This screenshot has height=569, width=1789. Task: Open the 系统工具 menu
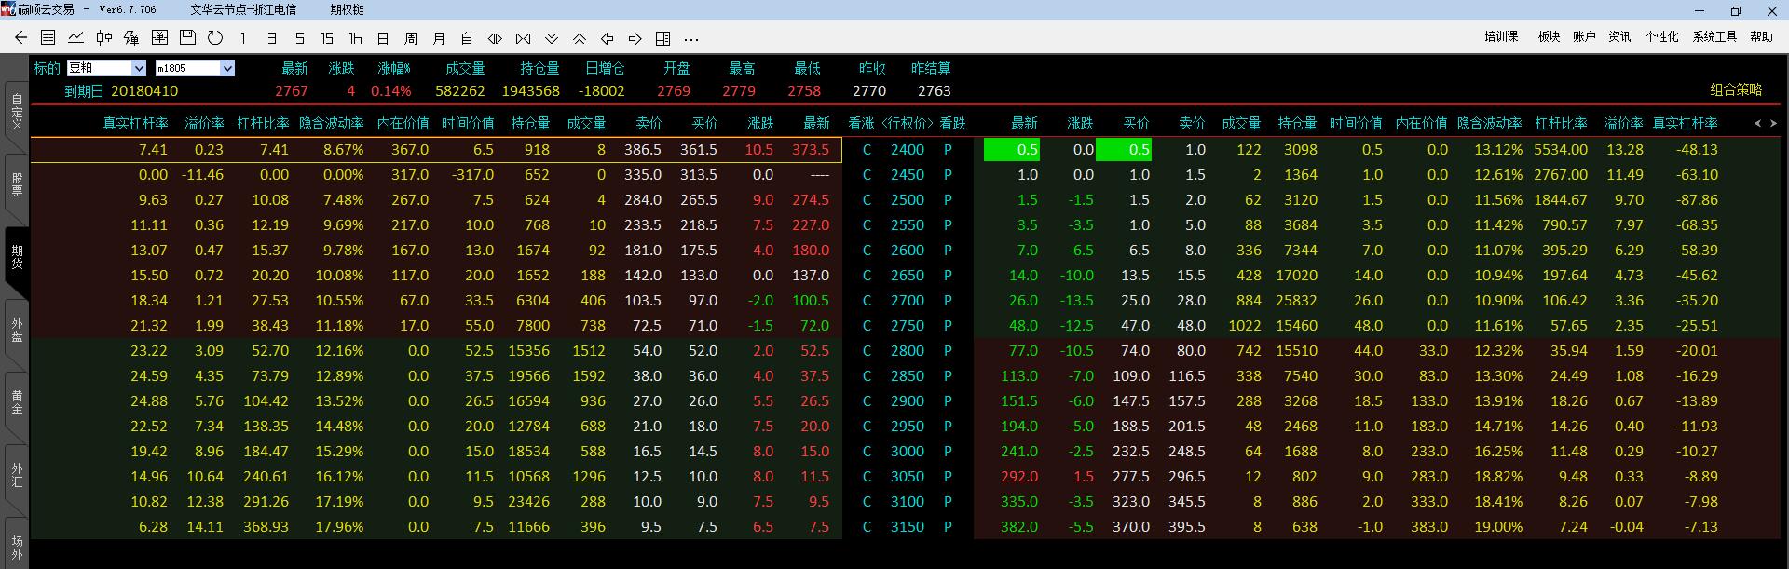[x=1714, y=36]
